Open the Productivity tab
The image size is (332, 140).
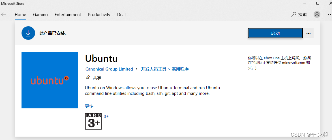99,15
